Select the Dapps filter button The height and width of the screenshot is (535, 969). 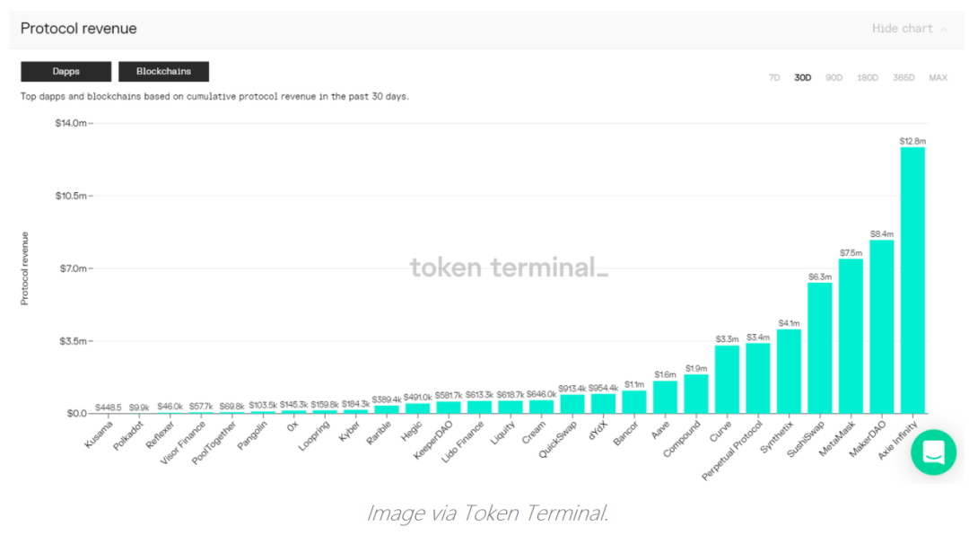click(66, 72)
